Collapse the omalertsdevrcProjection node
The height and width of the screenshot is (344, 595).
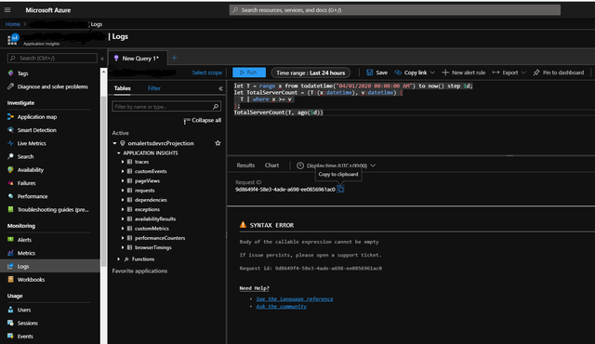114,143
